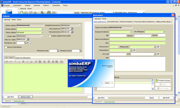
Task: Open the Rodzaj kontrahenta dropdown
Action: pyautogui.click(x=131, y=32)
